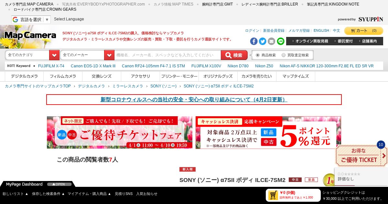Screen dimensions: 388x204
Task: Click the Map Camera logo
Action: click(x=30, y=36)
